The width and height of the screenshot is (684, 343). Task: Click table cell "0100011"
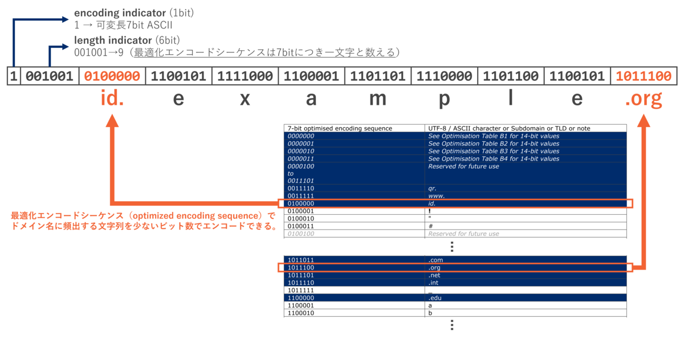tap(300, 226)
